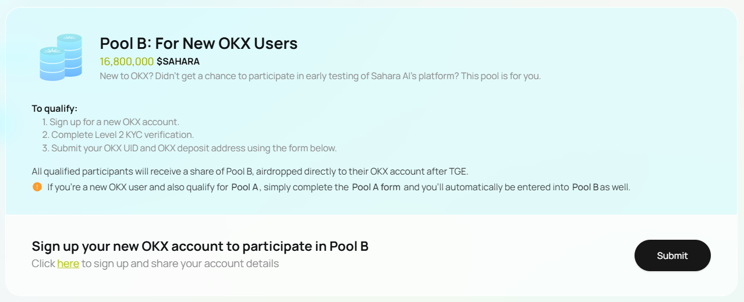Click the 'New to OKX?' description sentence

click(320, 76)
